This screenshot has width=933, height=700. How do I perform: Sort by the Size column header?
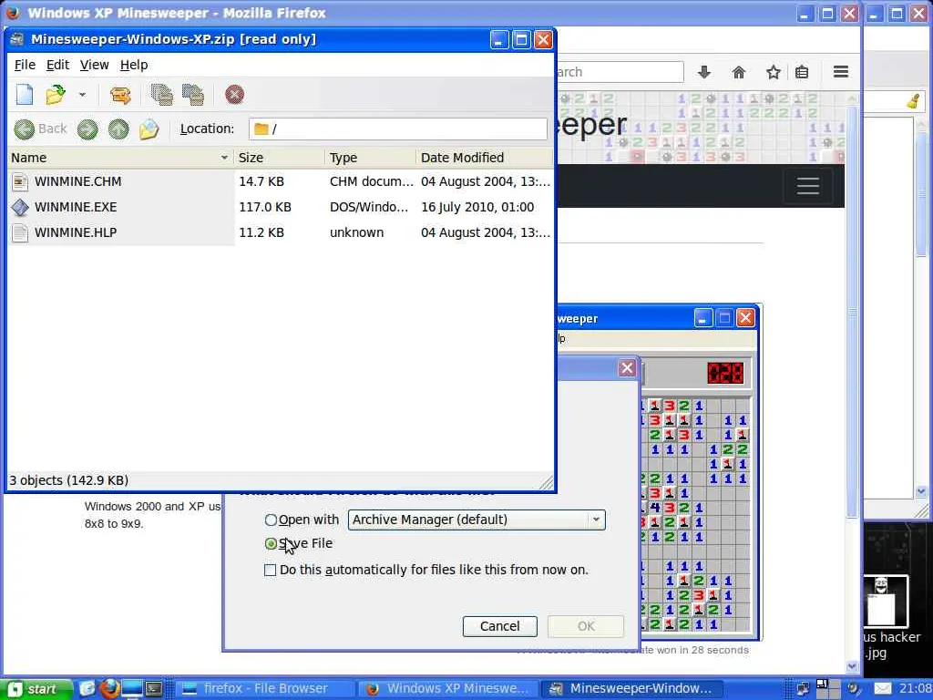[x=280, y=158]
